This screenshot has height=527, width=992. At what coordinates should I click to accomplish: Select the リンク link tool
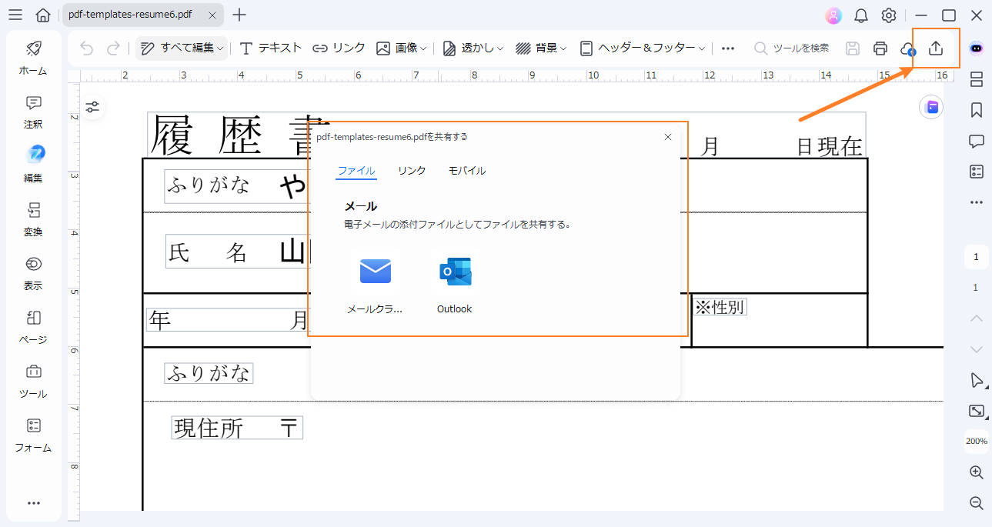click(x=339, y=47)
